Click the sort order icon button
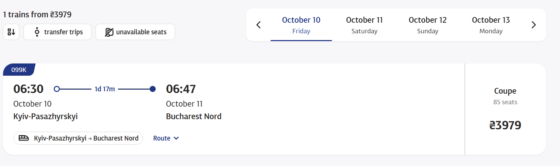Image resolution: width=560 pixels, height=166 pixels. [x=11, y=32]
